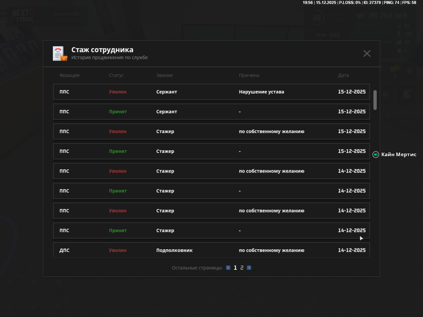Viewport: 423px width, 317px height.
Task: Select the ДПС Подполковник row
Action: (211, 250)
